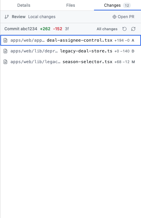Open the All changes filter
The image size is (141, 218).
tap(107, 29)
